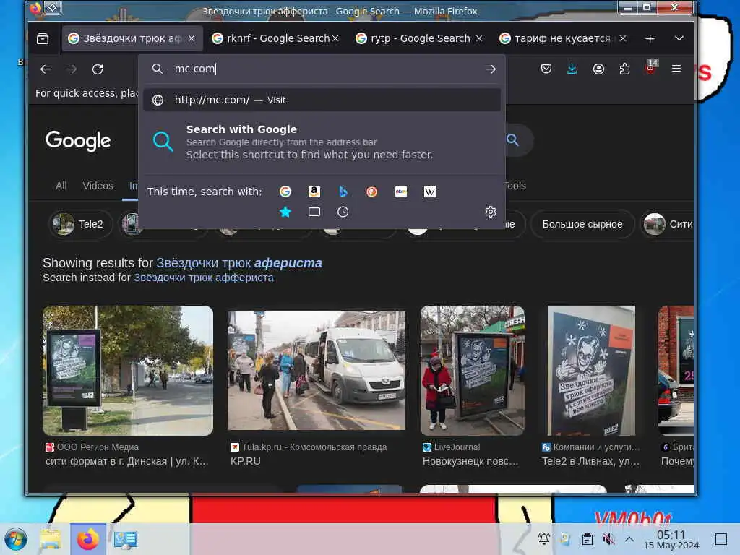Search in Bookmarks using star icon

[x=285, y=212]
